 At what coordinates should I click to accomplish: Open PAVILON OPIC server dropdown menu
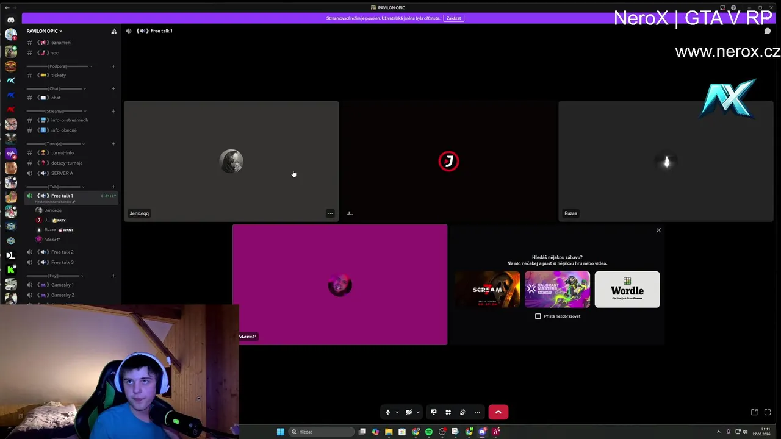pyautogui.click(x=44, y=31)
